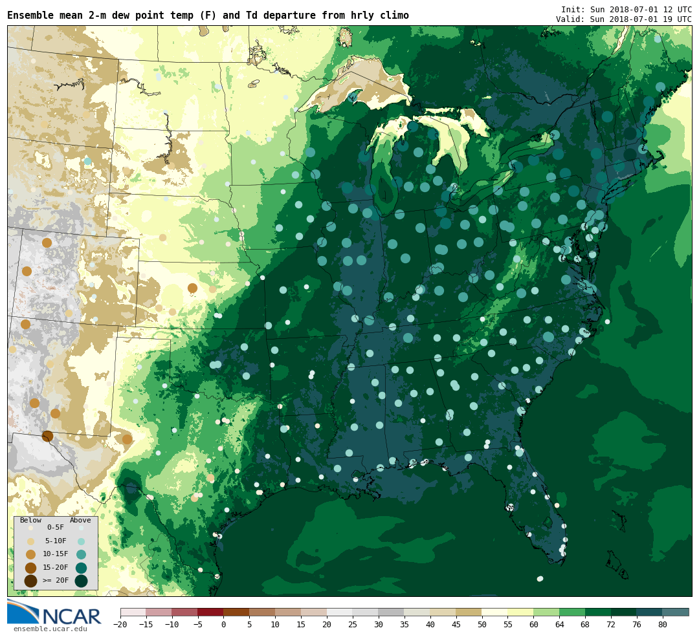Click the '72' colorbar tick label
The image size is (699, 637).
point(612,625)
